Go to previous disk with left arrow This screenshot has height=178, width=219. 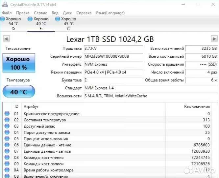pos(7,39)
